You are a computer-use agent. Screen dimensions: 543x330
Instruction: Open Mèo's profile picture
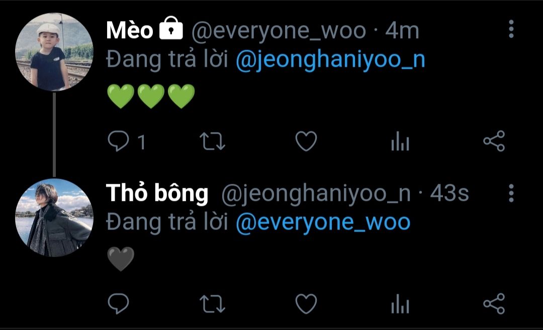[54, 52]
